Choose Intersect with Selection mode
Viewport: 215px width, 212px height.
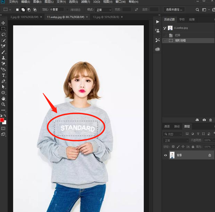click(x=35, y=10)
